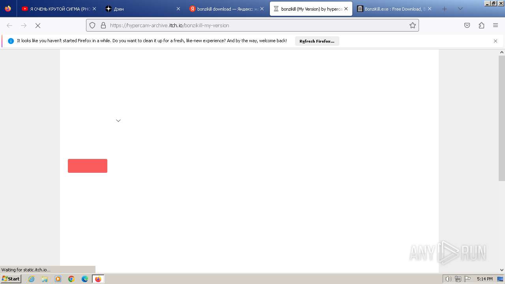Restore down the Firefox window

494,3
